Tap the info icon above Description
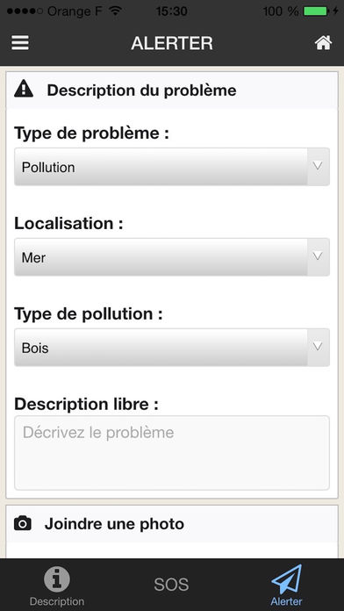 click(x=57, y=579)
